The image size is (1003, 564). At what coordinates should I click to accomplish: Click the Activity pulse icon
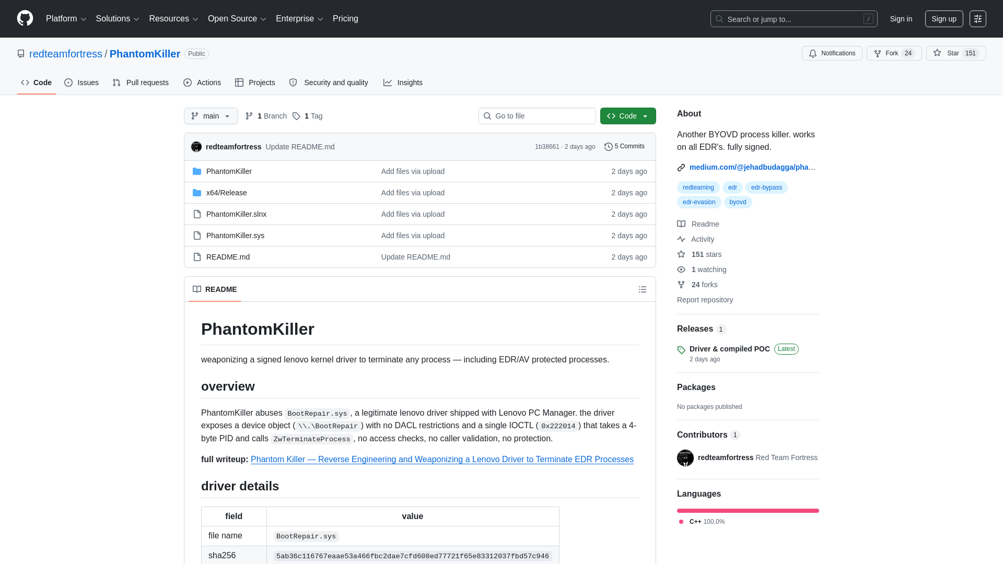click(x=681, y=239)
